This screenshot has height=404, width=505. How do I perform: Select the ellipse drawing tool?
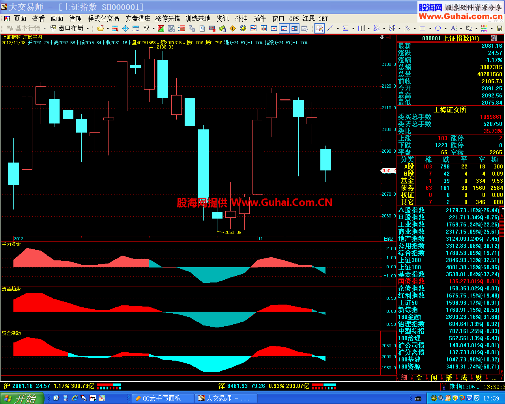438,28
